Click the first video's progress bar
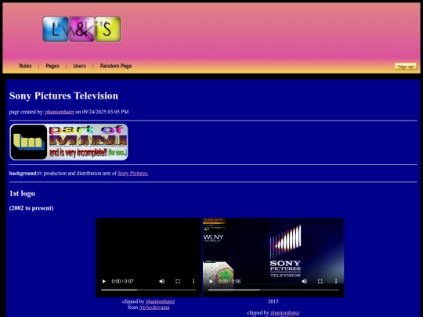This screenshot has height=317, width=423. click(149, 290)
